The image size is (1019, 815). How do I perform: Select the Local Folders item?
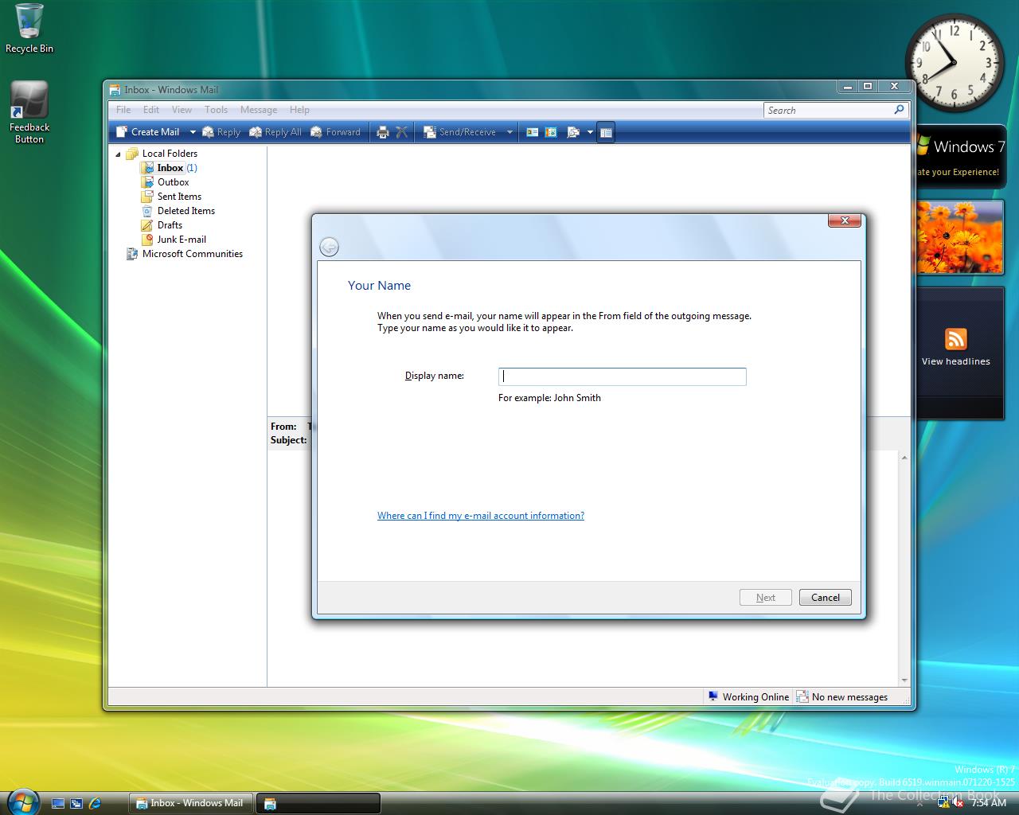pos(170,154)
